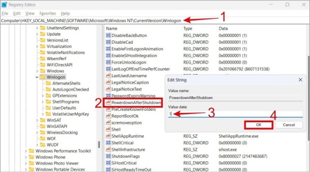The width and height of the screenshot is (310, 172).
Task: Expand the ShellPrograms subkey
Action: pos(43,102)
